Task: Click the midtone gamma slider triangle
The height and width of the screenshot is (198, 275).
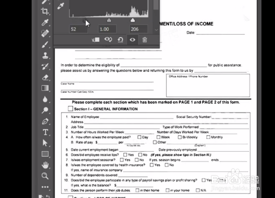Action: 109,20
